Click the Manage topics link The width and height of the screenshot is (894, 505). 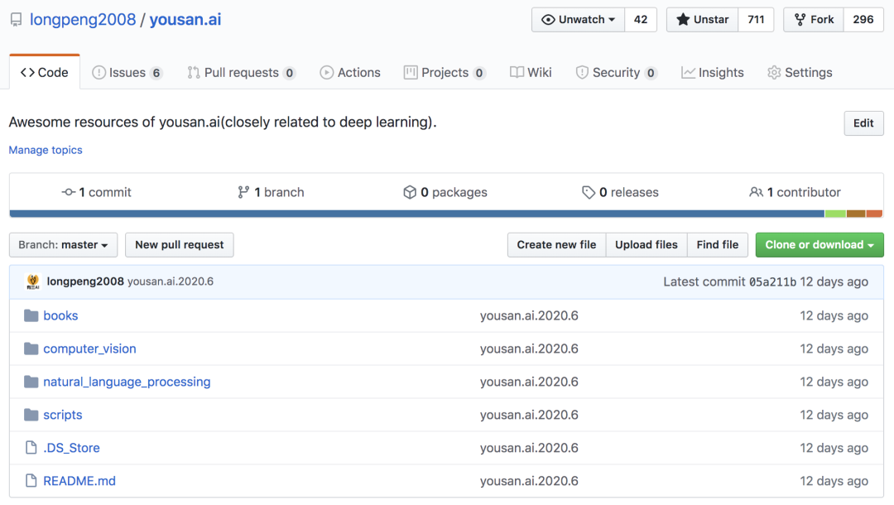click(x=46, y=150)
